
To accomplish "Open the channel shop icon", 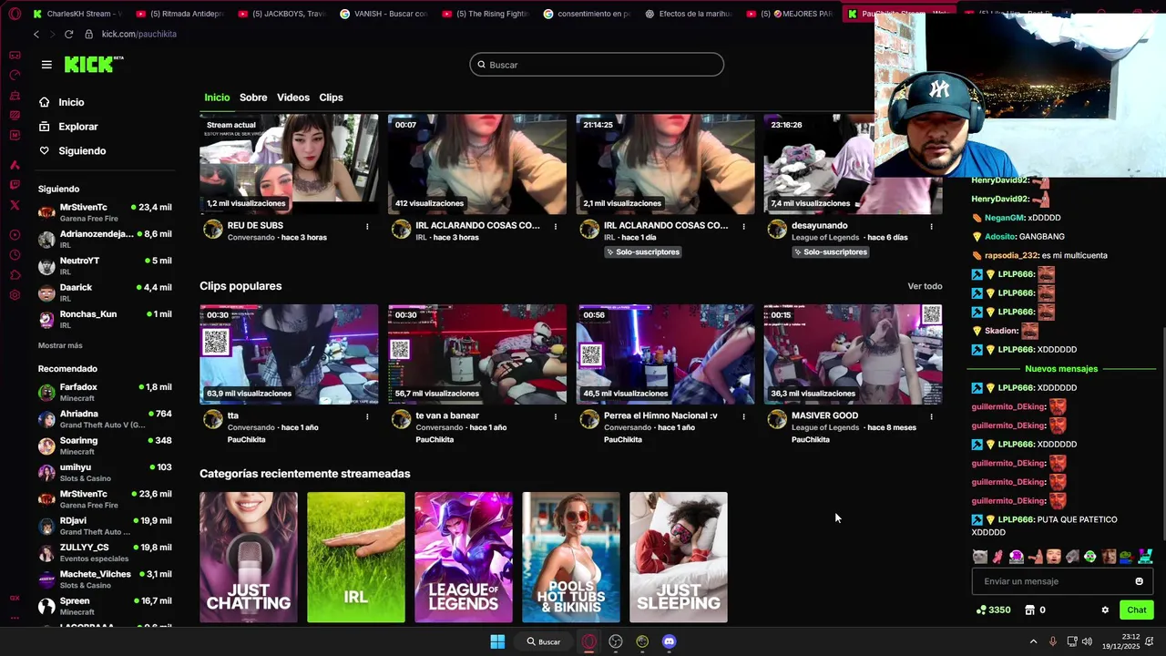I will coord(1029,610).
